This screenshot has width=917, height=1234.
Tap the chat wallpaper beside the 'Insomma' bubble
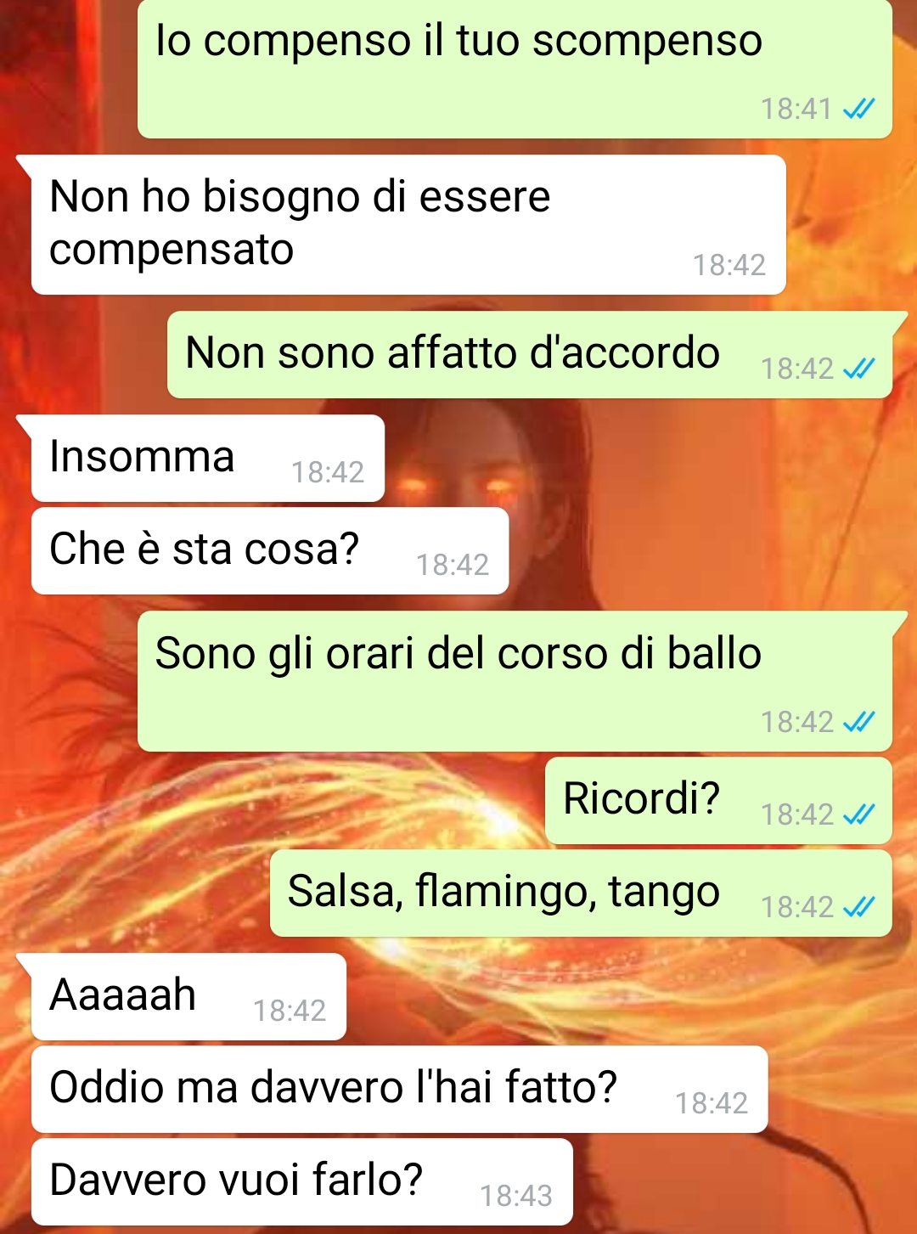645,459
